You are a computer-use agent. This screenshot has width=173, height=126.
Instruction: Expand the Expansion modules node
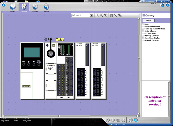click(x=143, y=26)
